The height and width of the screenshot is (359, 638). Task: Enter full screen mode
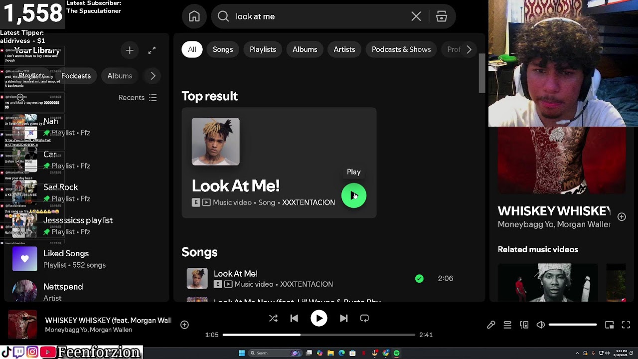pyautogui.click(x=626, y=325)
